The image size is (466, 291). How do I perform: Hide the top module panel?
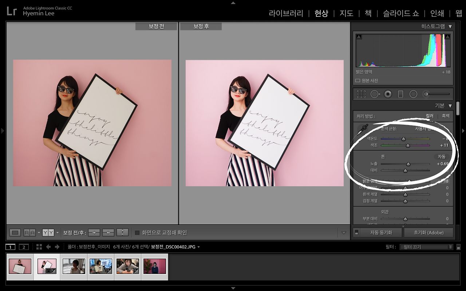coord(233,3)
